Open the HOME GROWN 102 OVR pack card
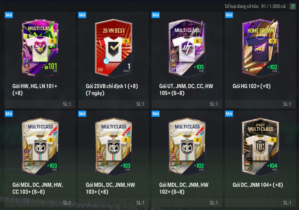 pos(260,48)
